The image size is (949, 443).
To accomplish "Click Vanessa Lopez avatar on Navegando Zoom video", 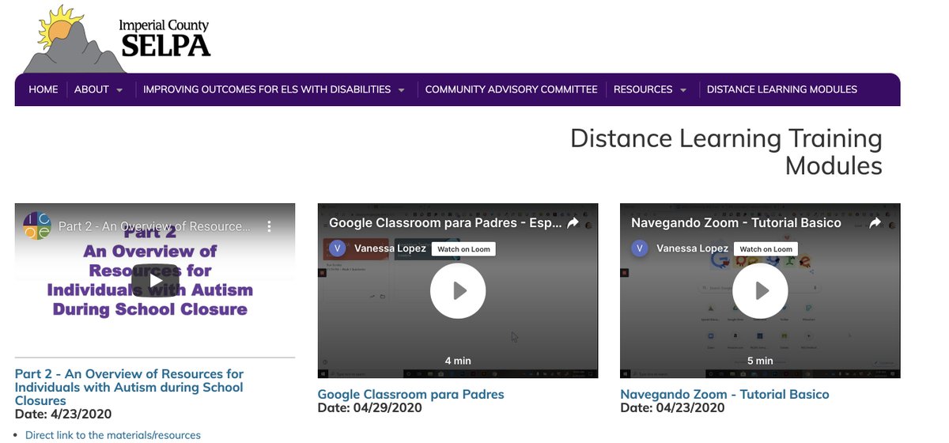I will [x=638, y=248].
